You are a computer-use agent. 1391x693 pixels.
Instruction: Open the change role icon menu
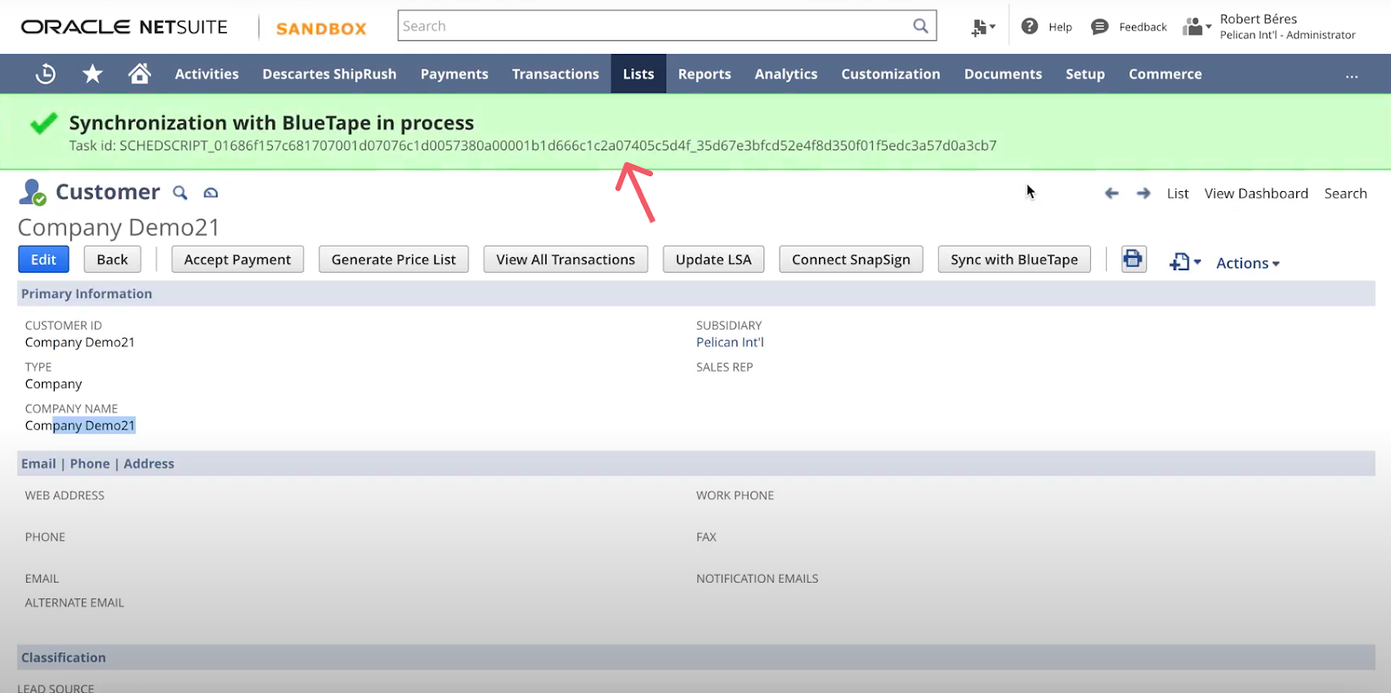click(1196, 27)
